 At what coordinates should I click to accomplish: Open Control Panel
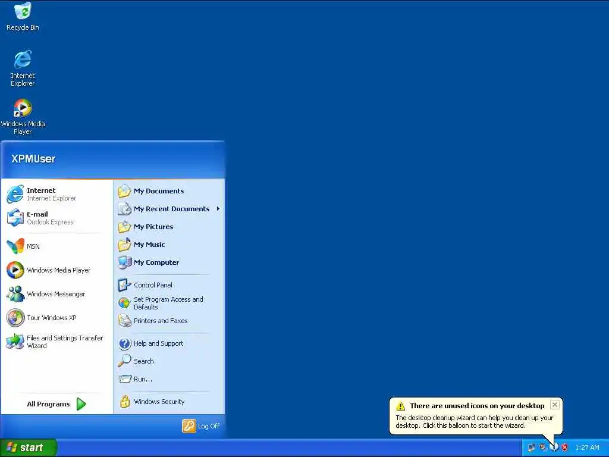click(169, 285)
